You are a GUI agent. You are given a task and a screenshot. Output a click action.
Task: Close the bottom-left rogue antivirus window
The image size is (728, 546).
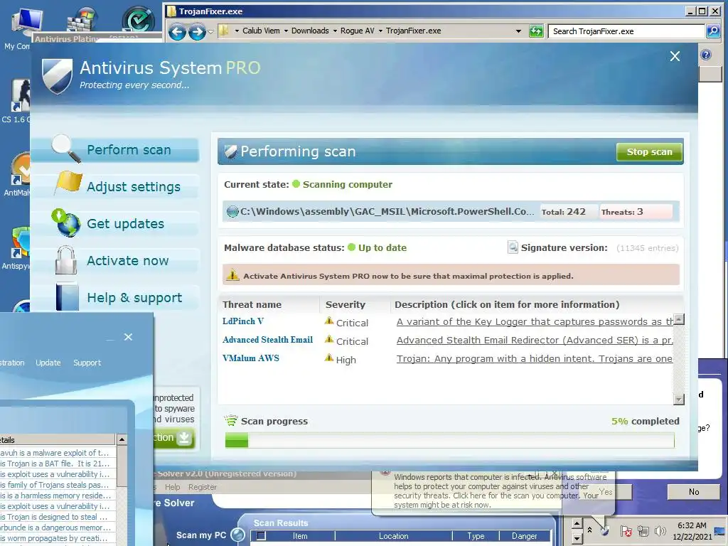point(128,337)
